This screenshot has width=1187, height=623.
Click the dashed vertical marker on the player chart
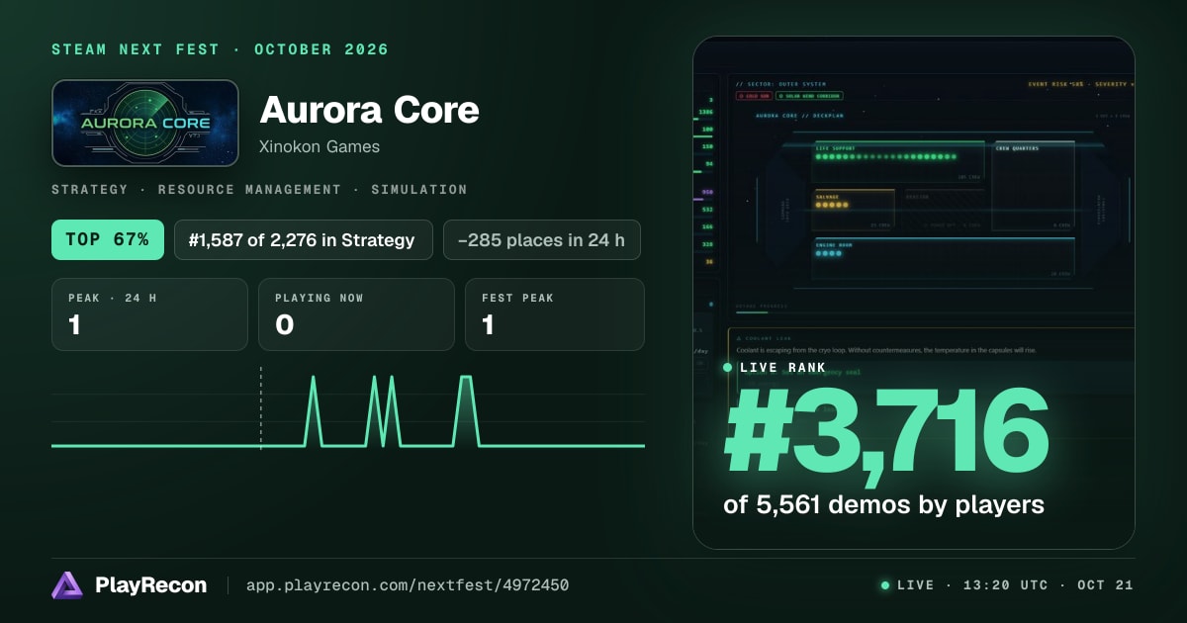tap(261, 408)
